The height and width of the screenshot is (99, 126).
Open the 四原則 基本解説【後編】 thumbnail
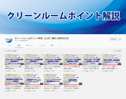(53, 60)
